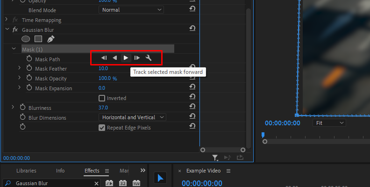This screenshot has width=370, height=187.
Task: Expand the Time Remapping effect
Action: tap(7, 19)
